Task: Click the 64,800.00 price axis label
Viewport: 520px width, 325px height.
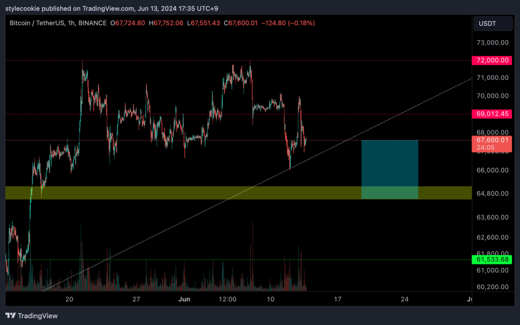Action: pyautogui.click(x=491, y=193)
